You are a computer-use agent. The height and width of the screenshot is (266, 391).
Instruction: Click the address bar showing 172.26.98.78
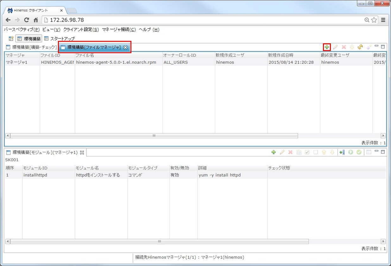click(x=203, y=20)
